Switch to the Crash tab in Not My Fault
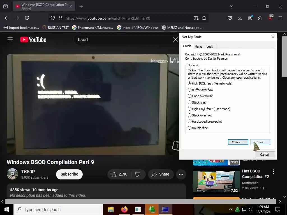 pos(187,46)
